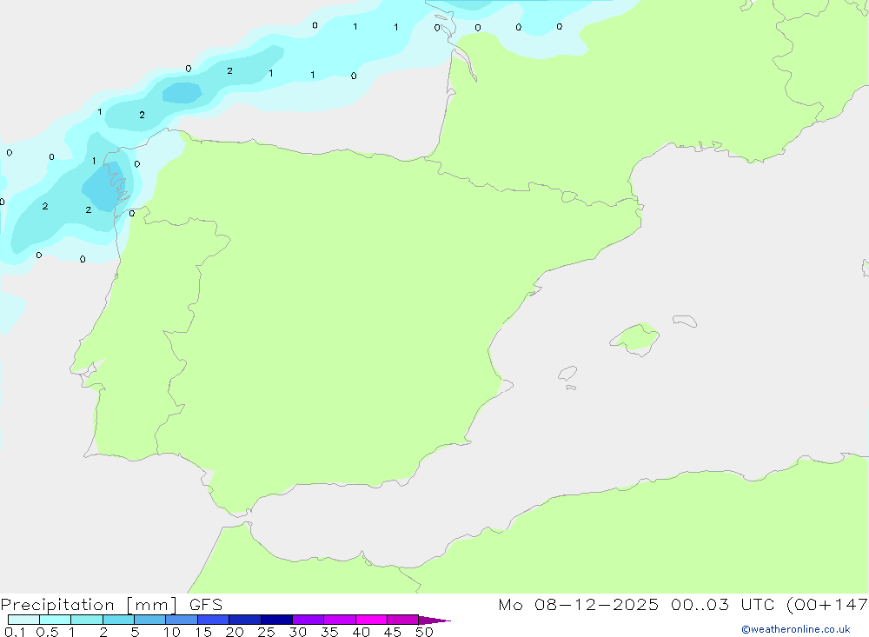Click the 'Mo 08-12-2025' date text
Screen dimensions: 869x637
[x=578, y=604]
